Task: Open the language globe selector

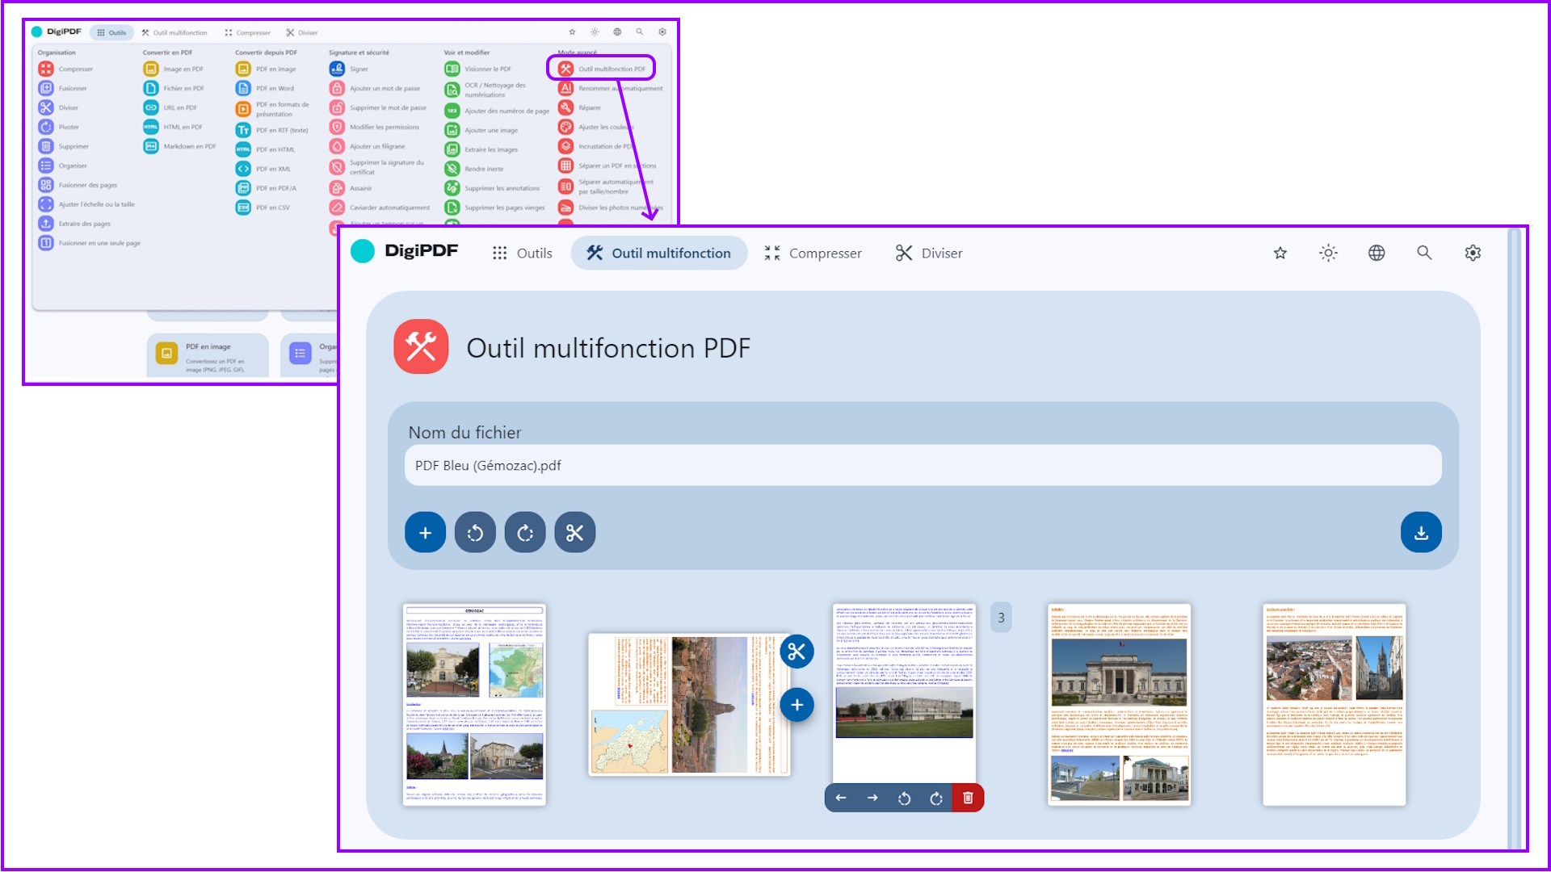Action: click(x=1376, y=253)
